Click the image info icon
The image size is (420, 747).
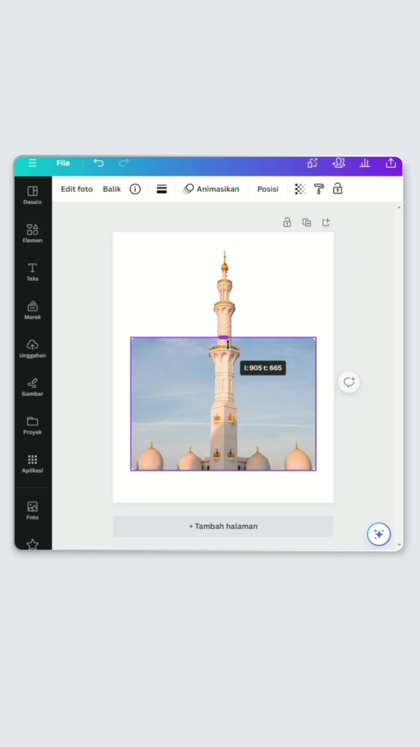pos(135,189)
